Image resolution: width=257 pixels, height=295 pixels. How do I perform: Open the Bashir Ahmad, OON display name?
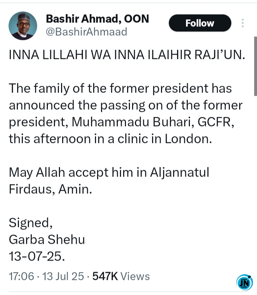coord(97,19)
